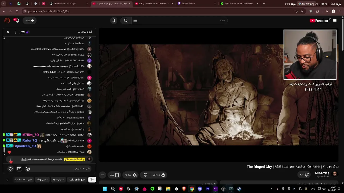Open Brave browser from taskbar
This screenshot has height=193, width=344.
[184, 189]
